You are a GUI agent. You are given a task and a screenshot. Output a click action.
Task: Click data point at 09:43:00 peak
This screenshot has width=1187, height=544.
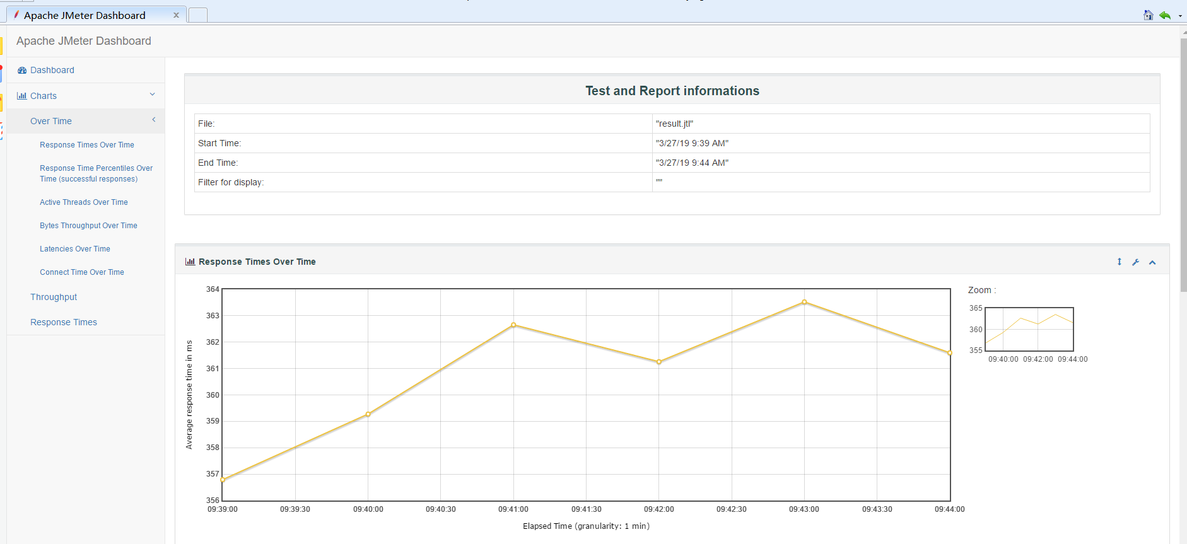pos(804,302)
